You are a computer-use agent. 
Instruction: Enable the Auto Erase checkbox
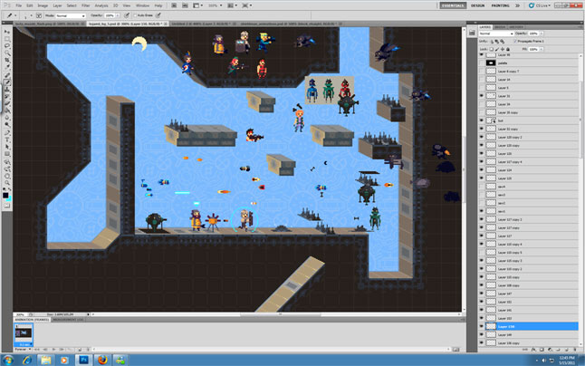(x=136, y=15)
